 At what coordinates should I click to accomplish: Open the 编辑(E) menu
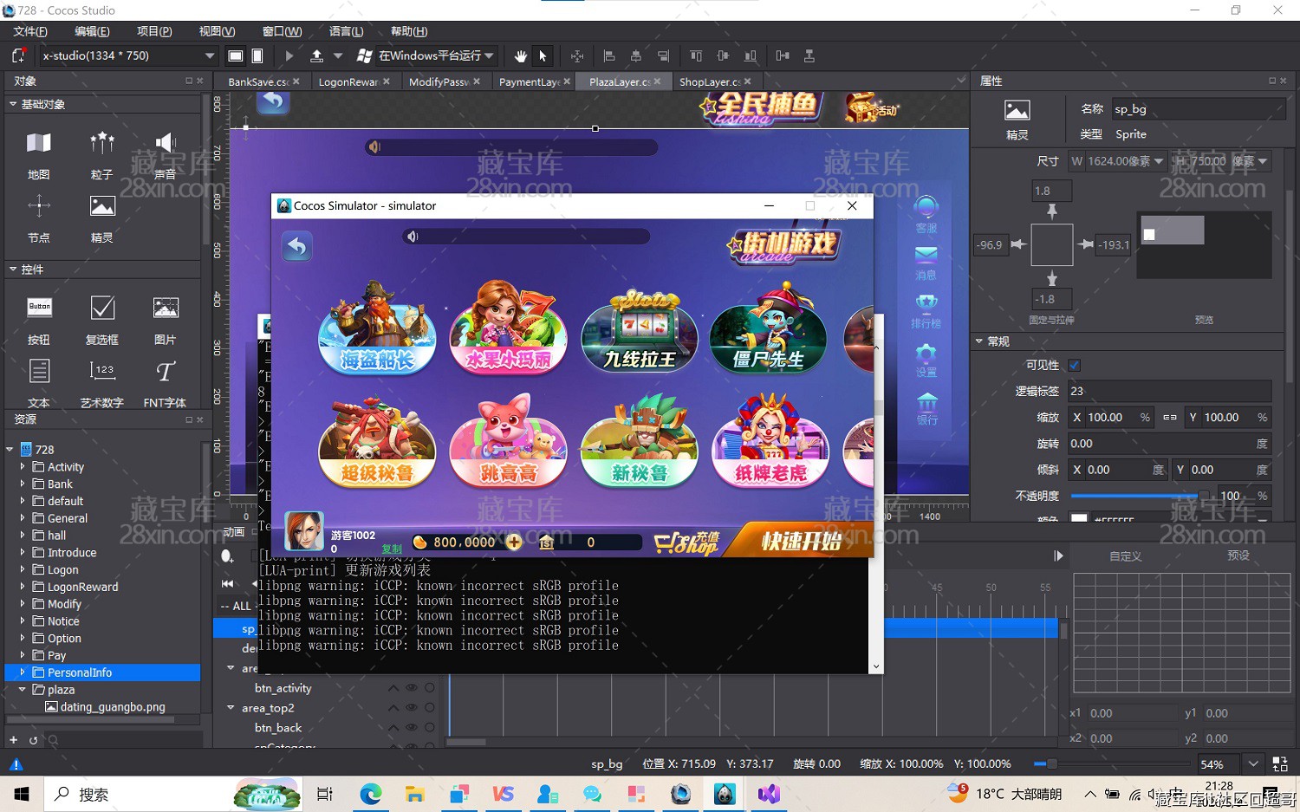point(92,31)
